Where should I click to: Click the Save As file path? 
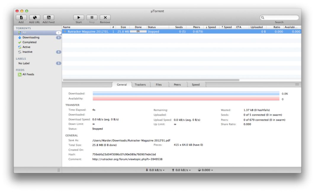[x=131, y=141]
